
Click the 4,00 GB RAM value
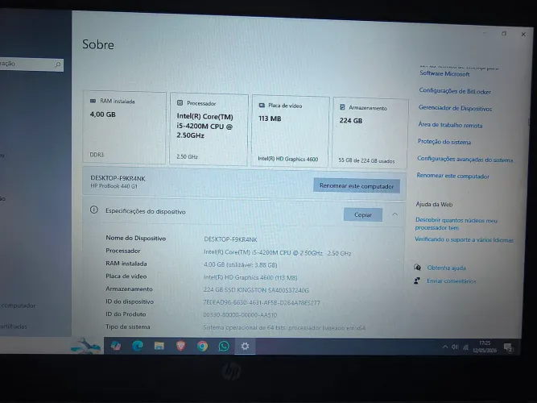tap(103, 114)
